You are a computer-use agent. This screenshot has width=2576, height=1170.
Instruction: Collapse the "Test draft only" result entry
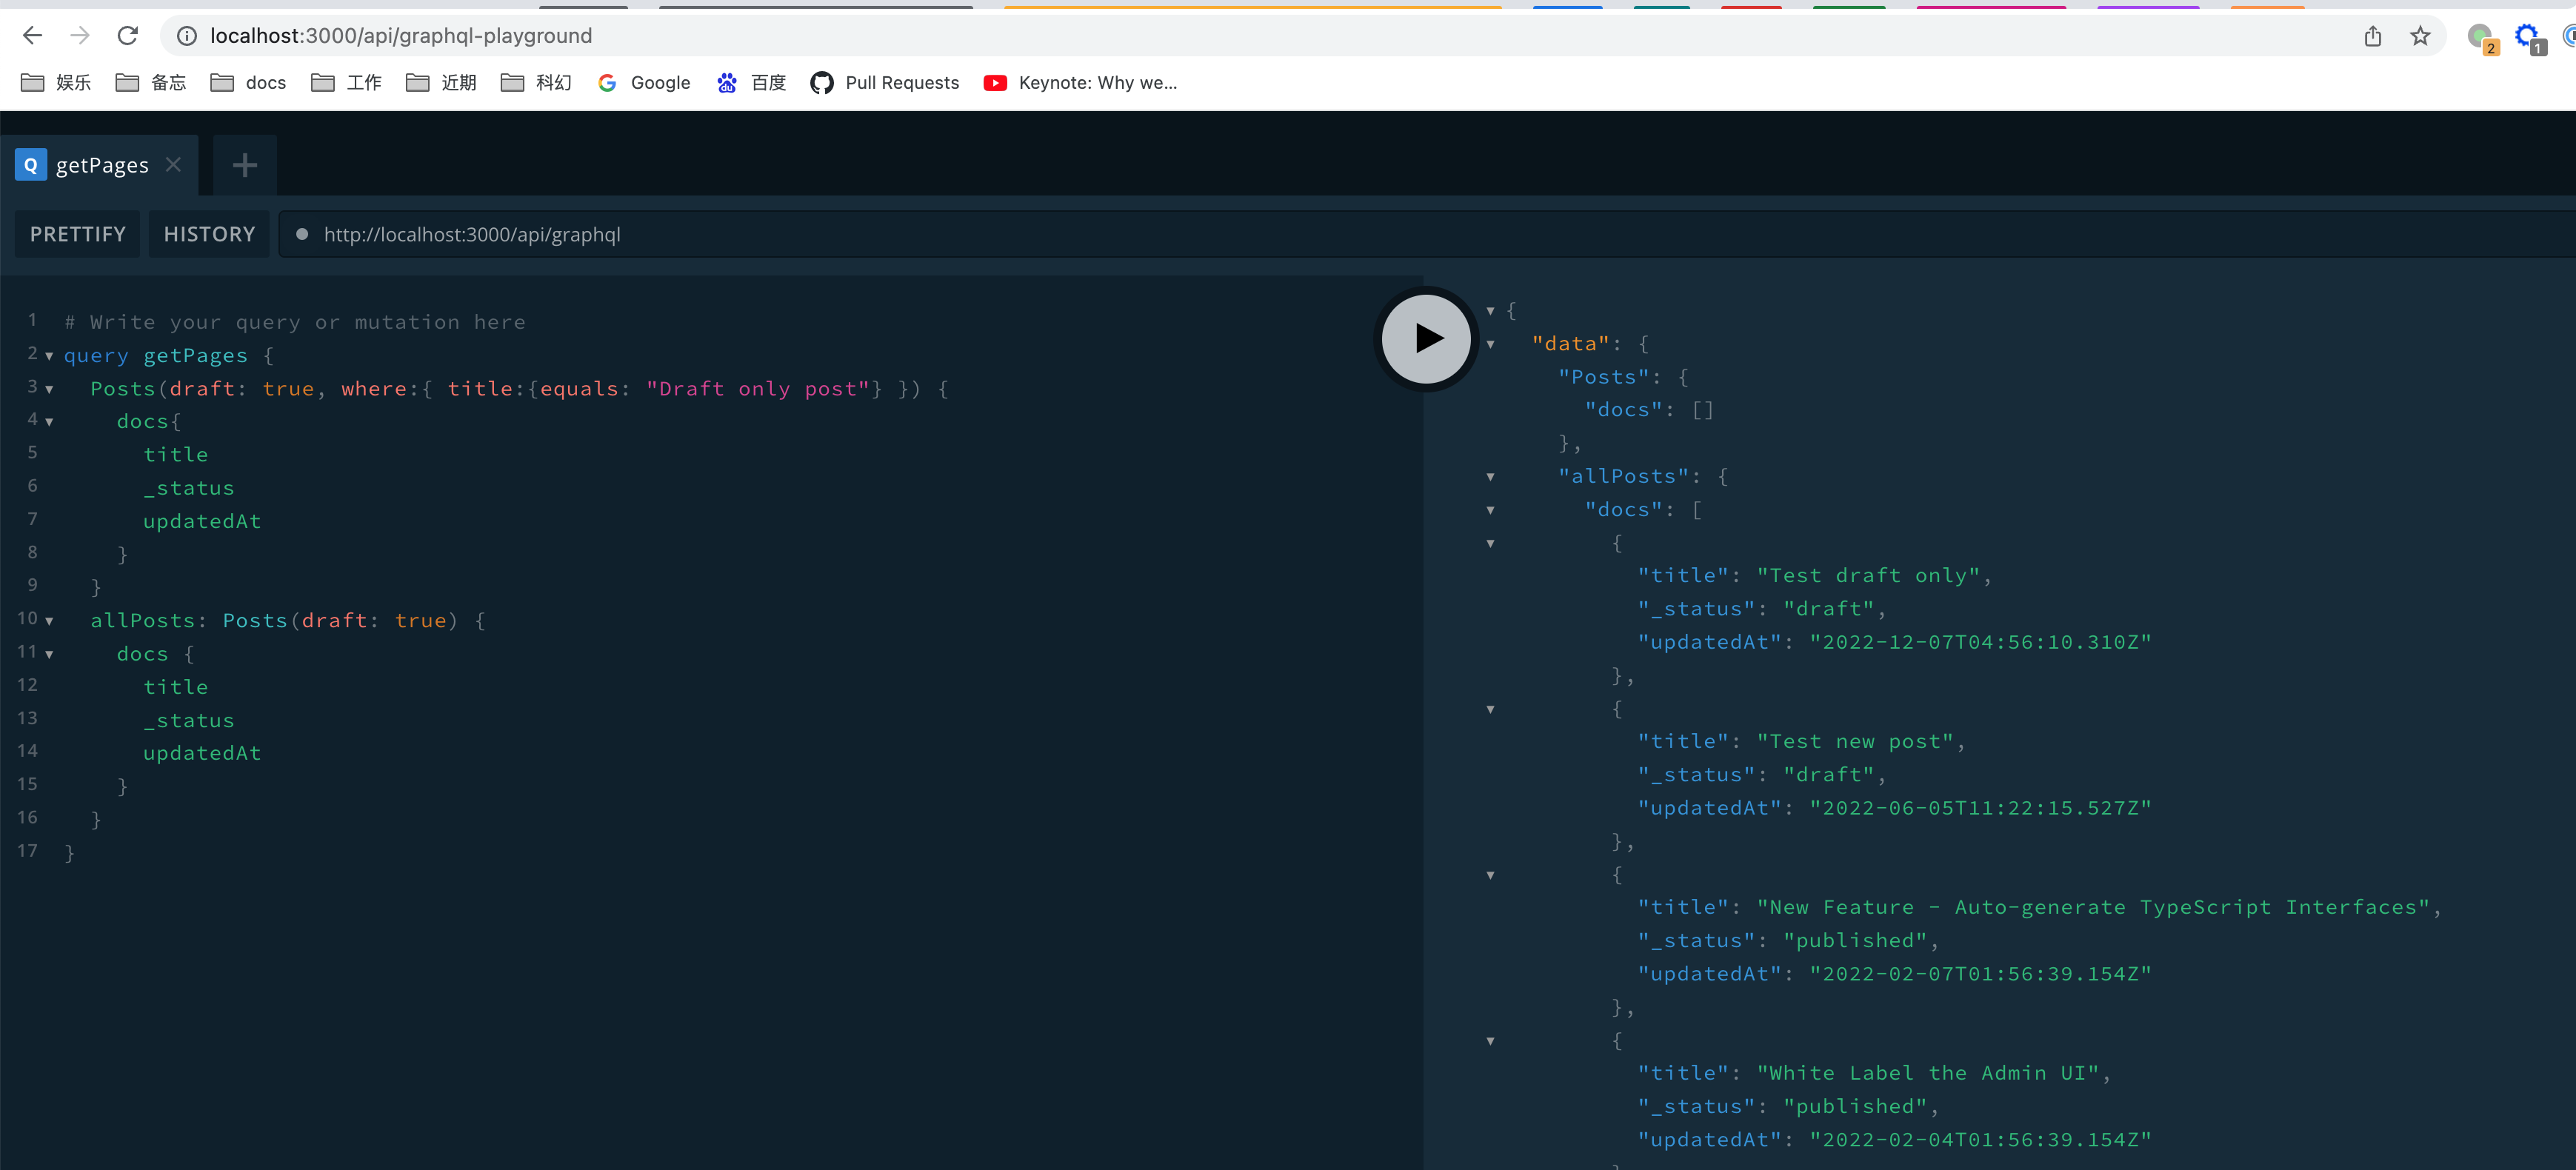point(1490,543)
